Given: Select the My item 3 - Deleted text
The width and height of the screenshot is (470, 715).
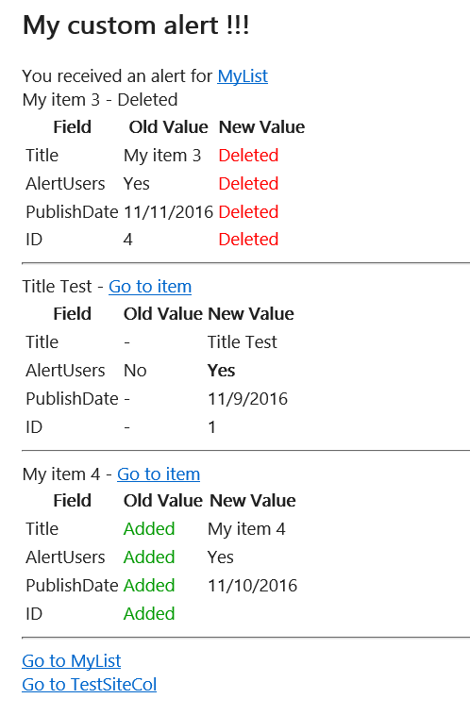Looking at the screenshot, I should 100,100.
